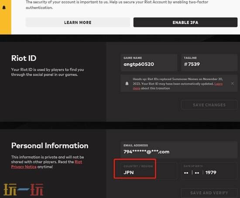Select the Riot ID heading text
Image resolution: width=240 pixels, height=198 pixels.
24,58
